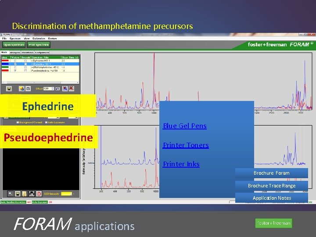Enable the Auto Exposure checkbox
This screenshot has height=237, width=316.
pyautogui.click(x=46, y=122)
